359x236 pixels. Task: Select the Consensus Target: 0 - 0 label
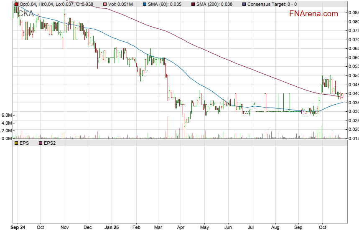pos(272,5)
